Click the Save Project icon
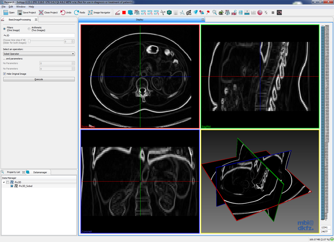Image resolution: width=334 pixels, height=242 pixels. click(x=20, y=13)
